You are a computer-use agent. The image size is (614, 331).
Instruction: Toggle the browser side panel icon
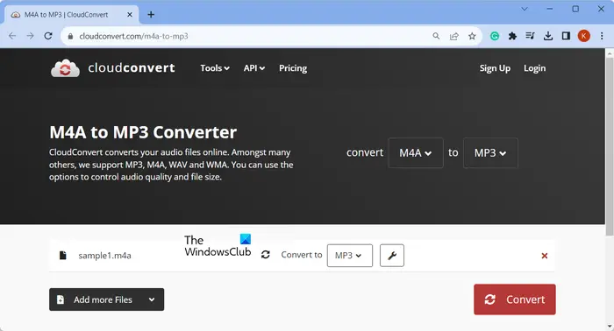566,36
